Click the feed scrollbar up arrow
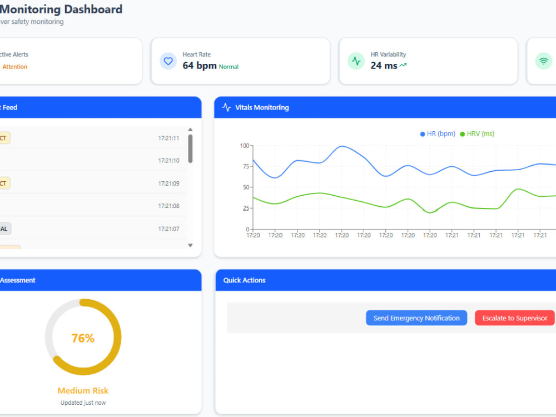This screenshot has height=417, width=556. pos(190,130)
